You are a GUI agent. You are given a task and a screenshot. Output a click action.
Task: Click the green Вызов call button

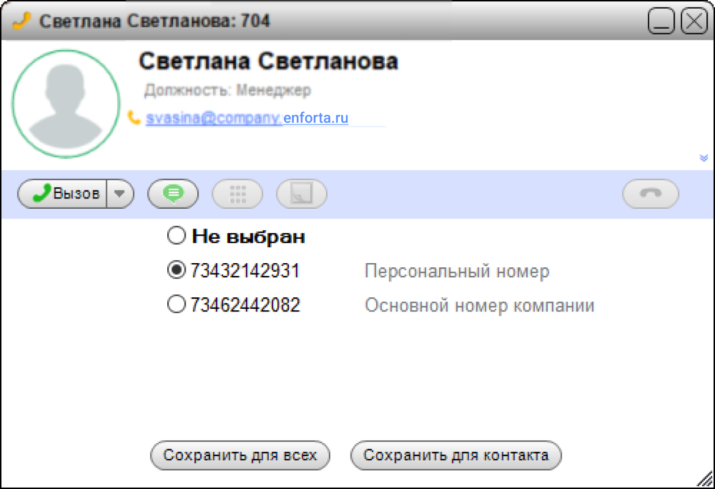click(62, 194)
